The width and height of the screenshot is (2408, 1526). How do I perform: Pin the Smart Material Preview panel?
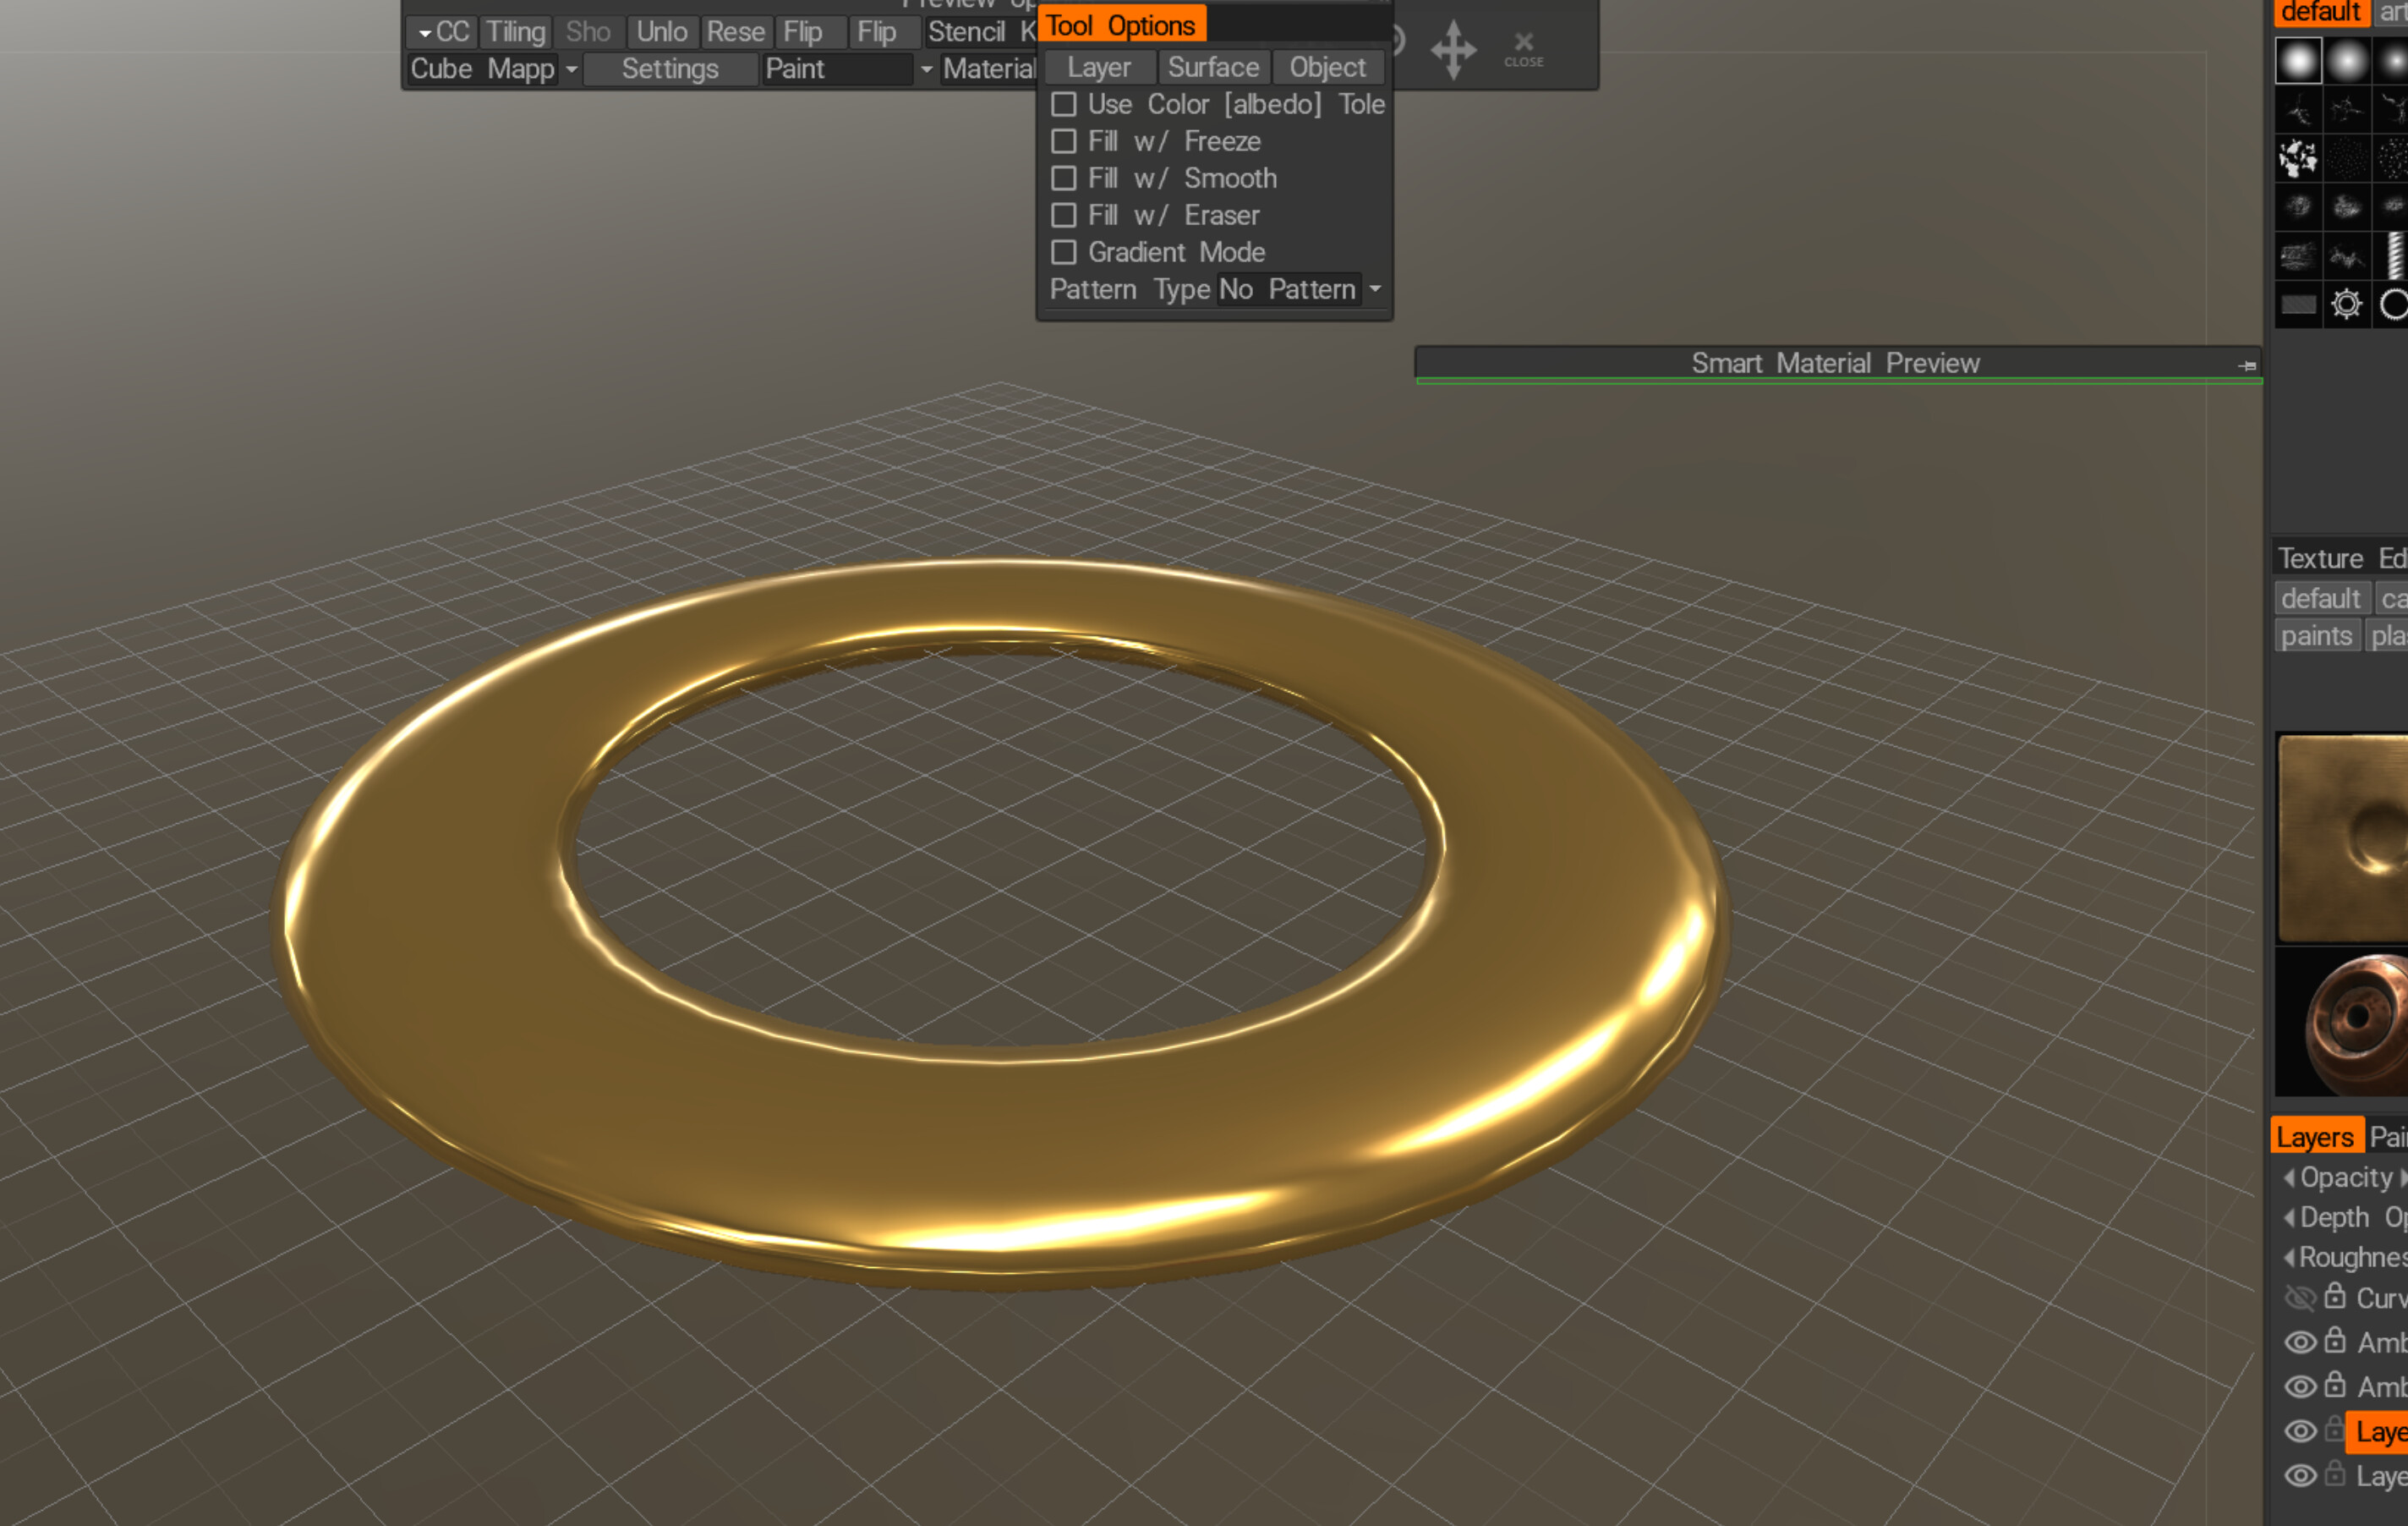pos(2247,365)
